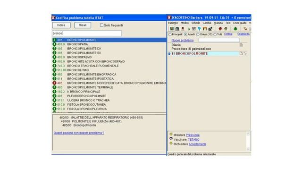Viewport: 302px width, 170px height.
Task: Click the yellow gate-shaped toolbar icon
Action: (x=205, y=29)
